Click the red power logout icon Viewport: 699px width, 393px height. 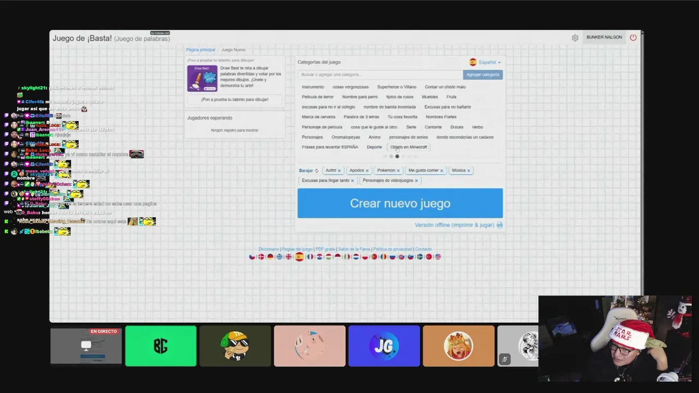(633, 37)
